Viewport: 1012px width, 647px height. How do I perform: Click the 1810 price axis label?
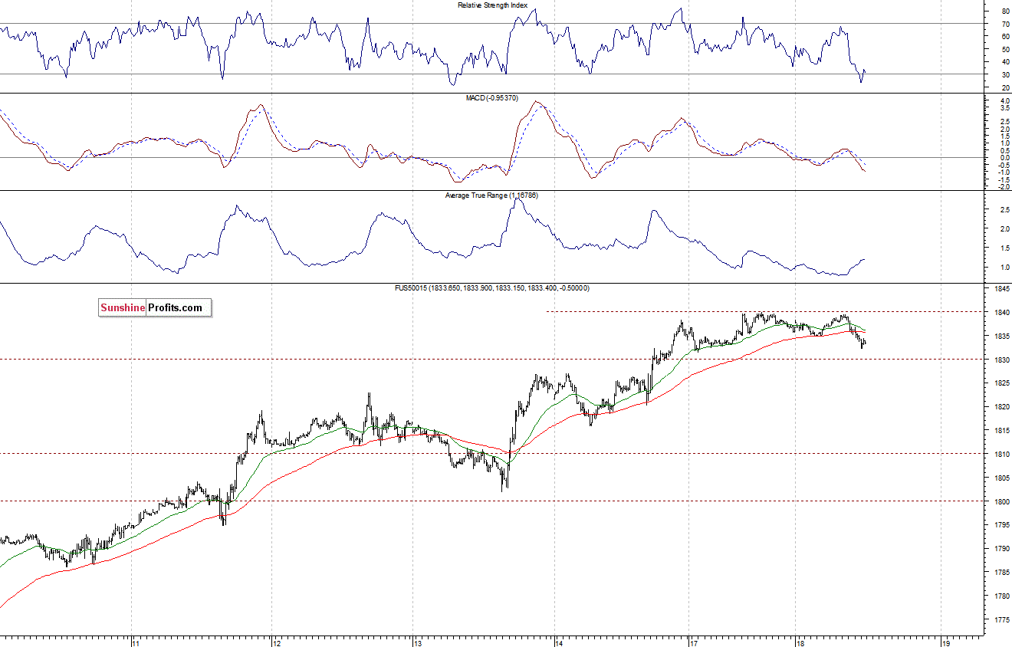(x=1003, y=454)
